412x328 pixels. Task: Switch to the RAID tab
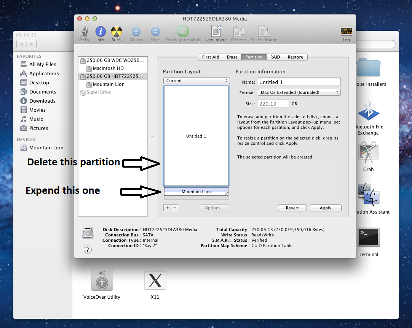click(275, 57)
